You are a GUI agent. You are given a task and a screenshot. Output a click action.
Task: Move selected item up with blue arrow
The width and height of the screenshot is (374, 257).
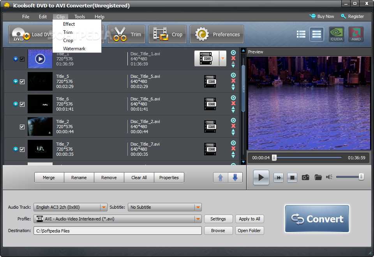tap(221, 178)
